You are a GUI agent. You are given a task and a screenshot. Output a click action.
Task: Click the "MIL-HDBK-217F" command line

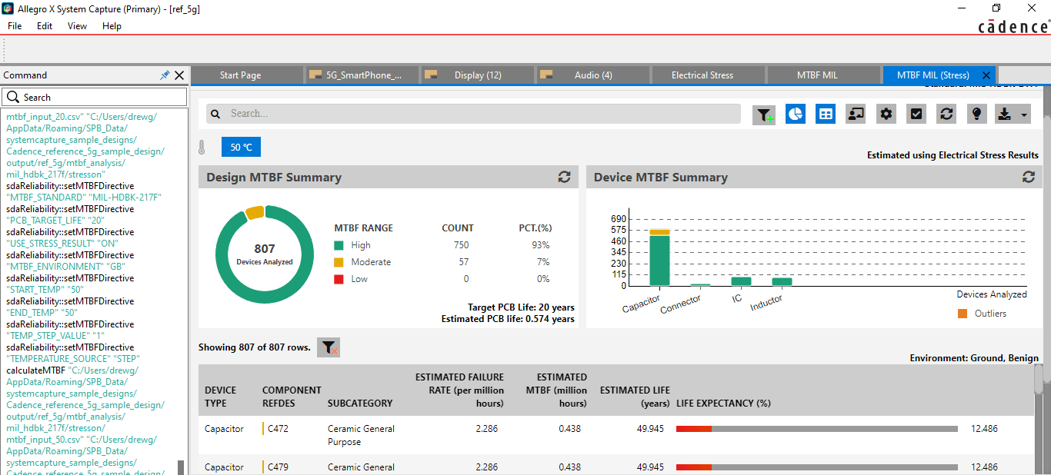[x=126, y=198]
